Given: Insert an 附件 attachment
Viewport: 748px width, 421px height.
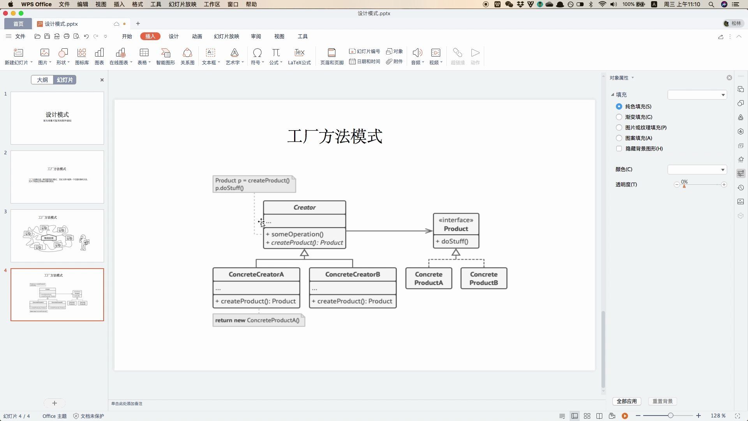Looking at the screenshot, I should click(394, 62).
